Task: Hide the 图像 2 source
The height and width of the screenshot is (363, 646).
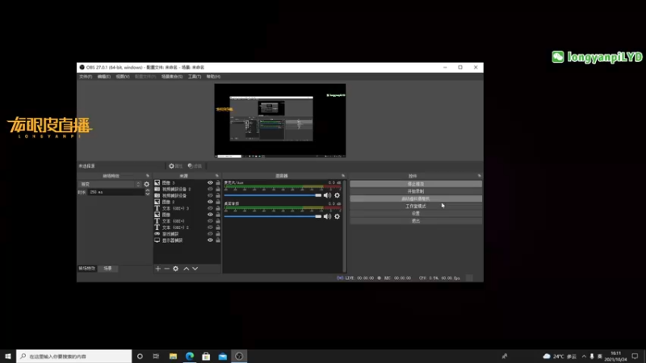Action: [210, 202]
